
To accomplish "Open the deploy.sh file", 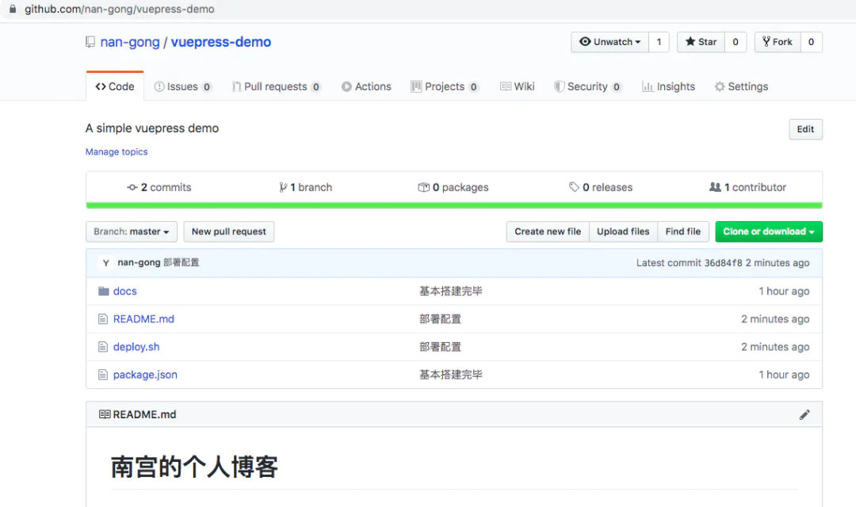I will click(x=136, y=346).
